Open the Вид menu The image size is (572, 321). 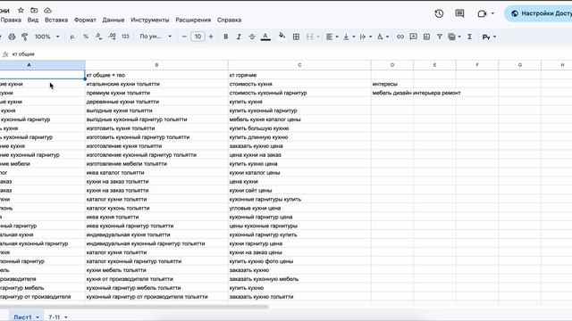(33, 20)
